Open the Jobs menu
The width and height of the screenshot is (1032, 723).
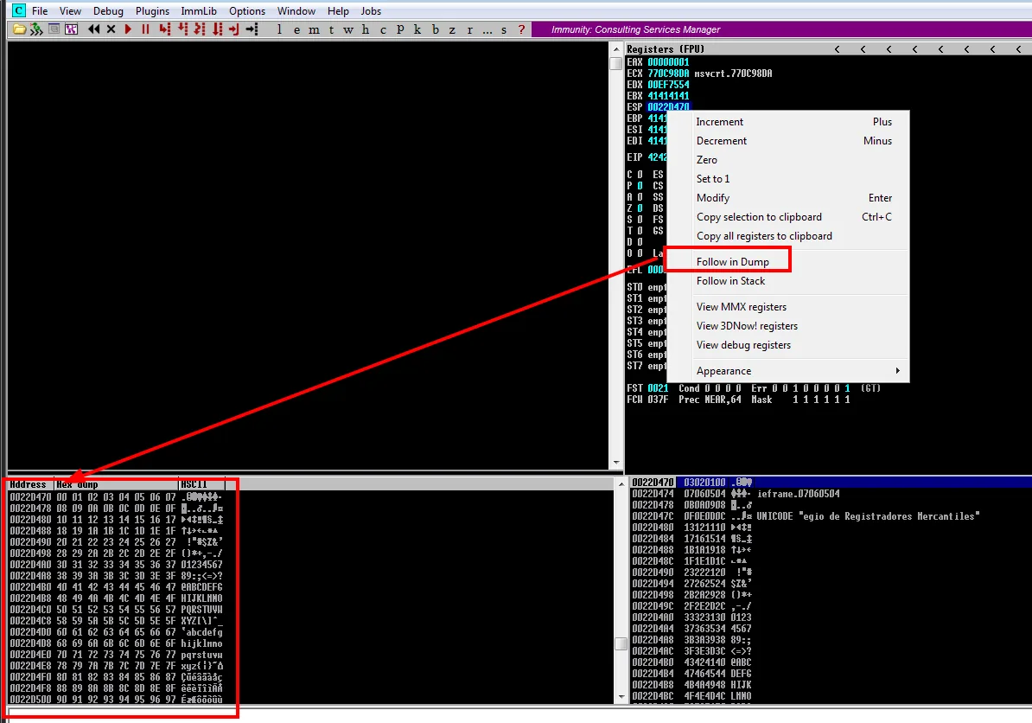click(371, 10)
